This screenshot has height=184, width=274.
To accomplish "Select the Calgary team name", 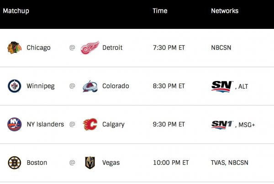I will click(x=113, y=124).
